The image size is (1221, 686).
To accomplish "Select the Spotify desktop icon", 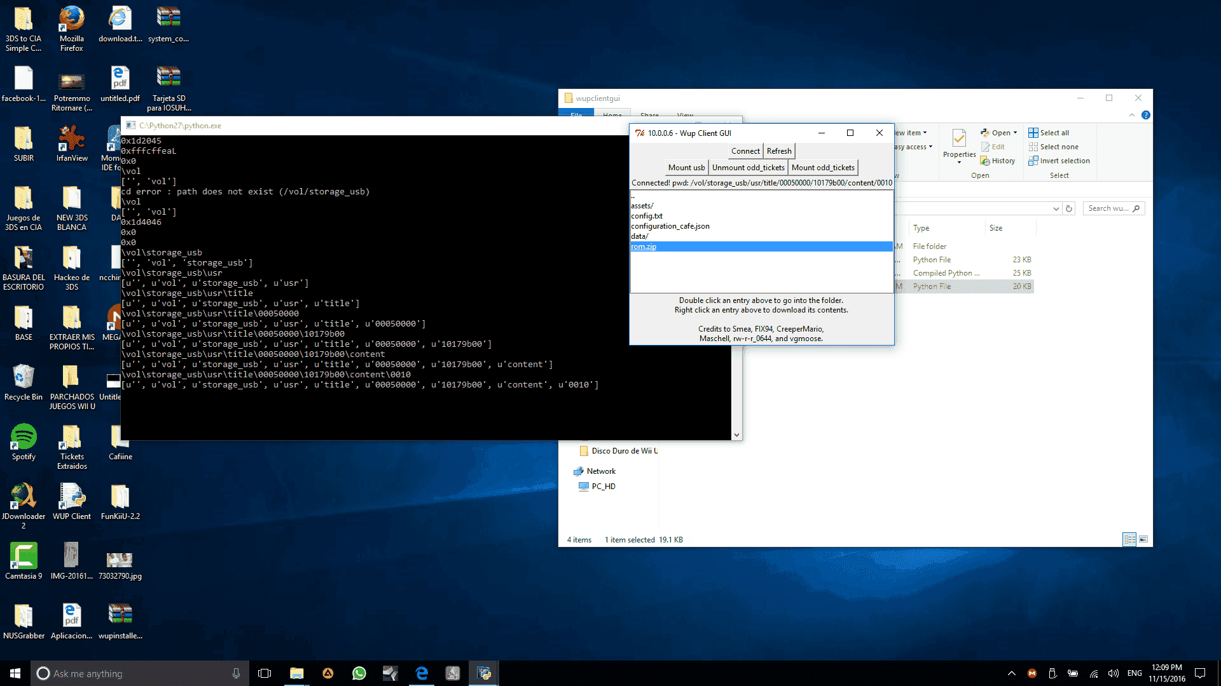I will (24, 442).
